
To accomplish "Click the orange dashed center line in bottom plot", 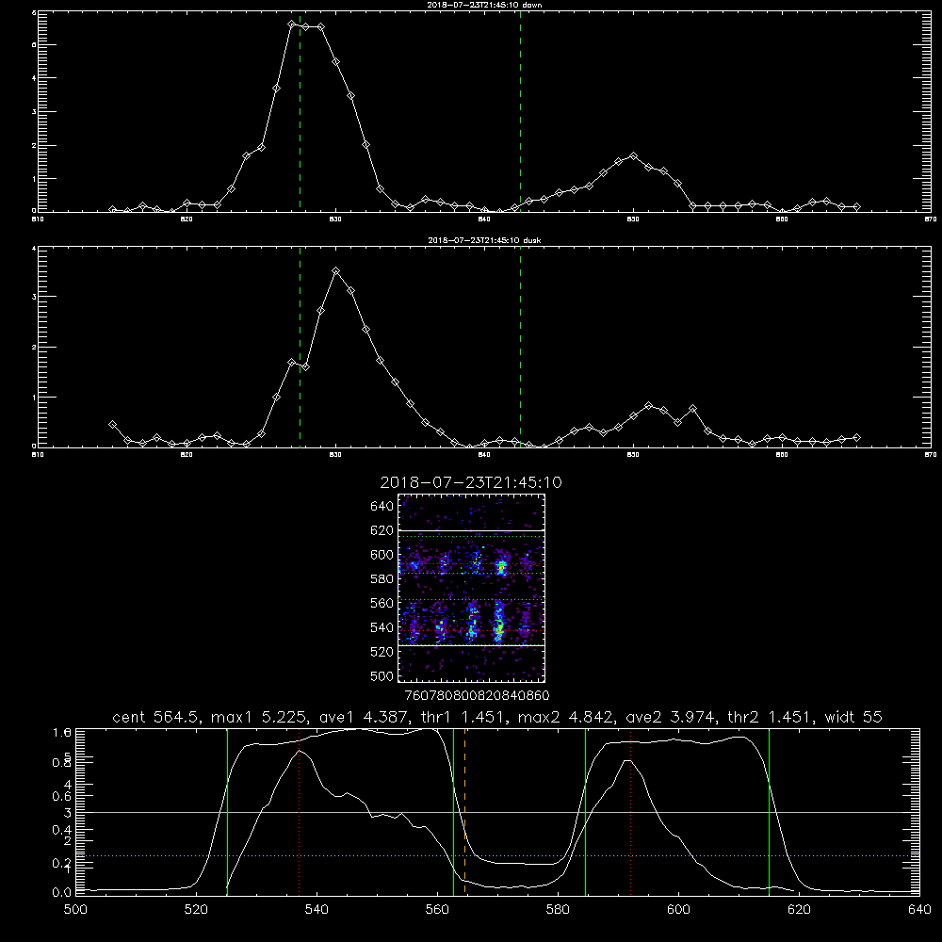I will coord(465,812).
